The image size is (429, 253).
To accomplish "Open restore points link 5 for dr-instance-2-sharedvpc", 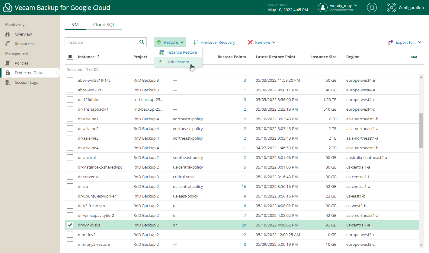I will 245,167.
